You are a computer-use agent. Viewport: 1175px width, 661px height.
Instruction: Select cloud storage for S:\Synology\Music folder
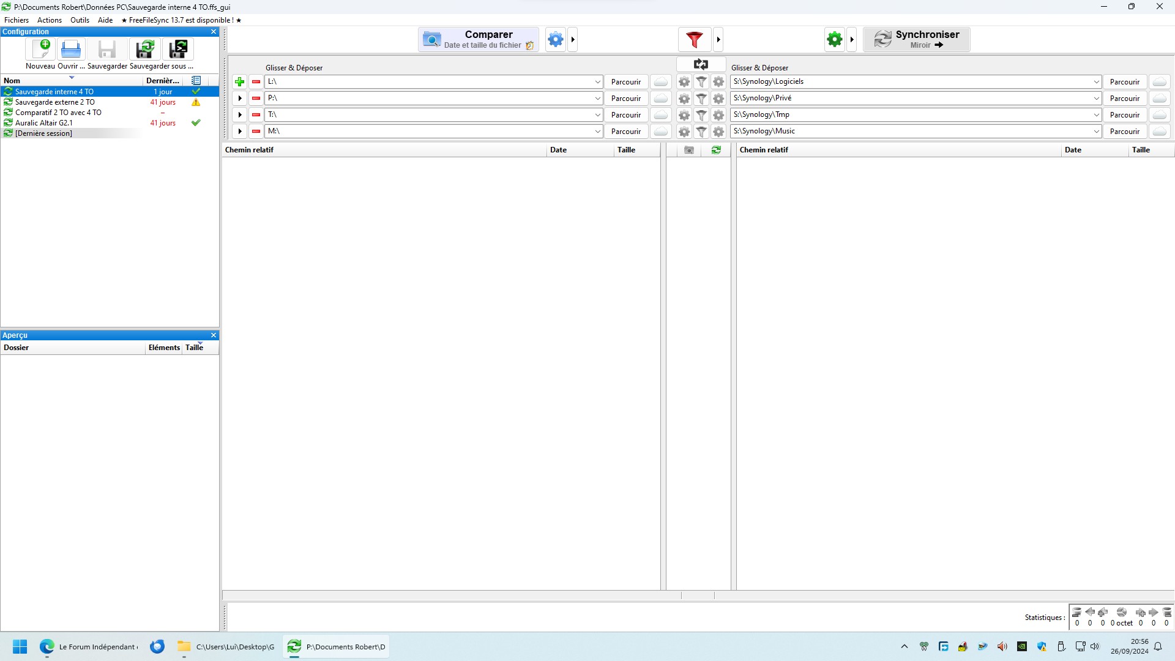(x=1160, y=132)
